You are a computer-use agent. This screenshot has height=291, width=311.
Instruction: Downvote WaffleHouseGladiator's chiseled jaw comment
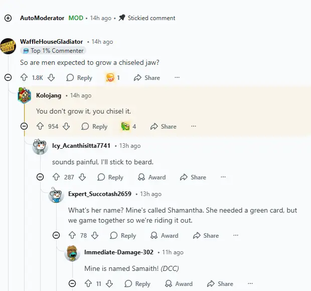click(51, 78)
